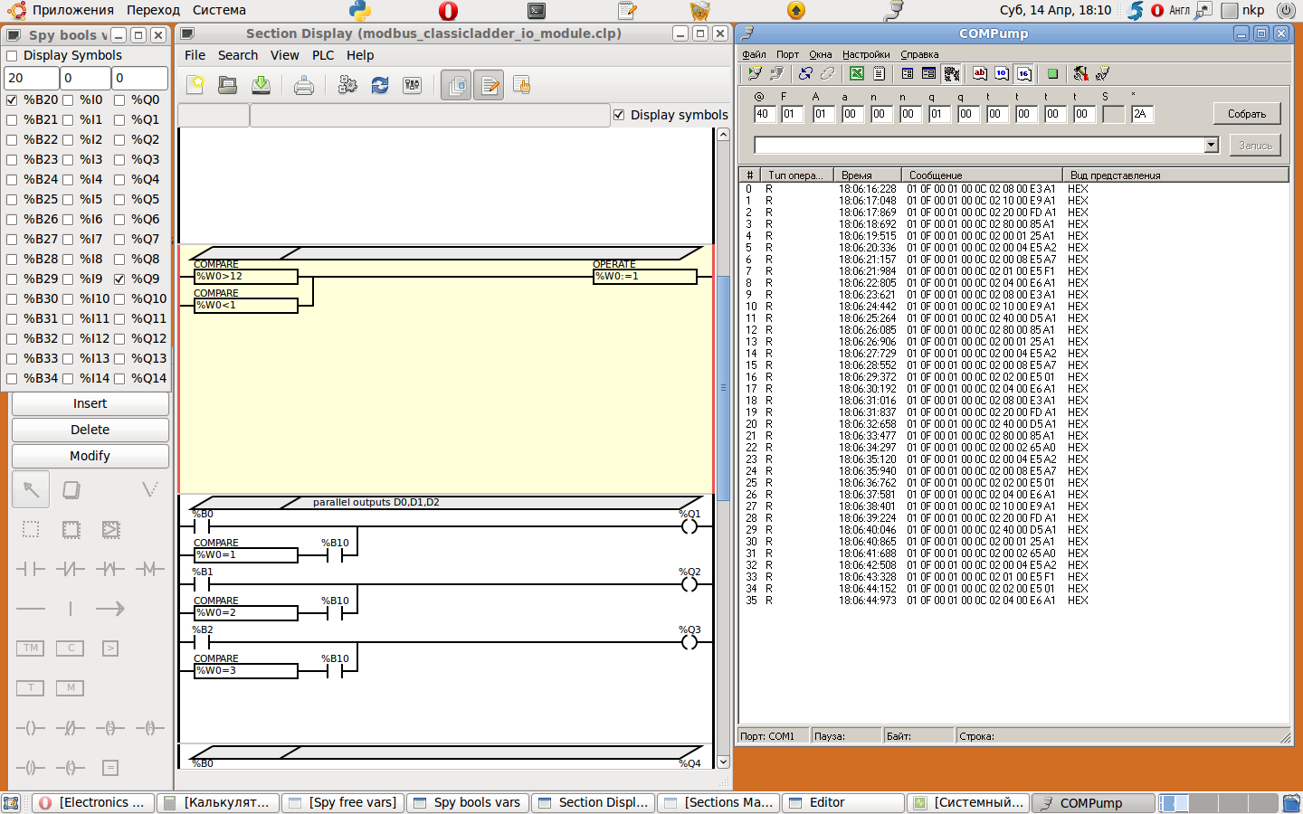Click the scroll-down arrow of ladder diagram

tap(723, 762)
